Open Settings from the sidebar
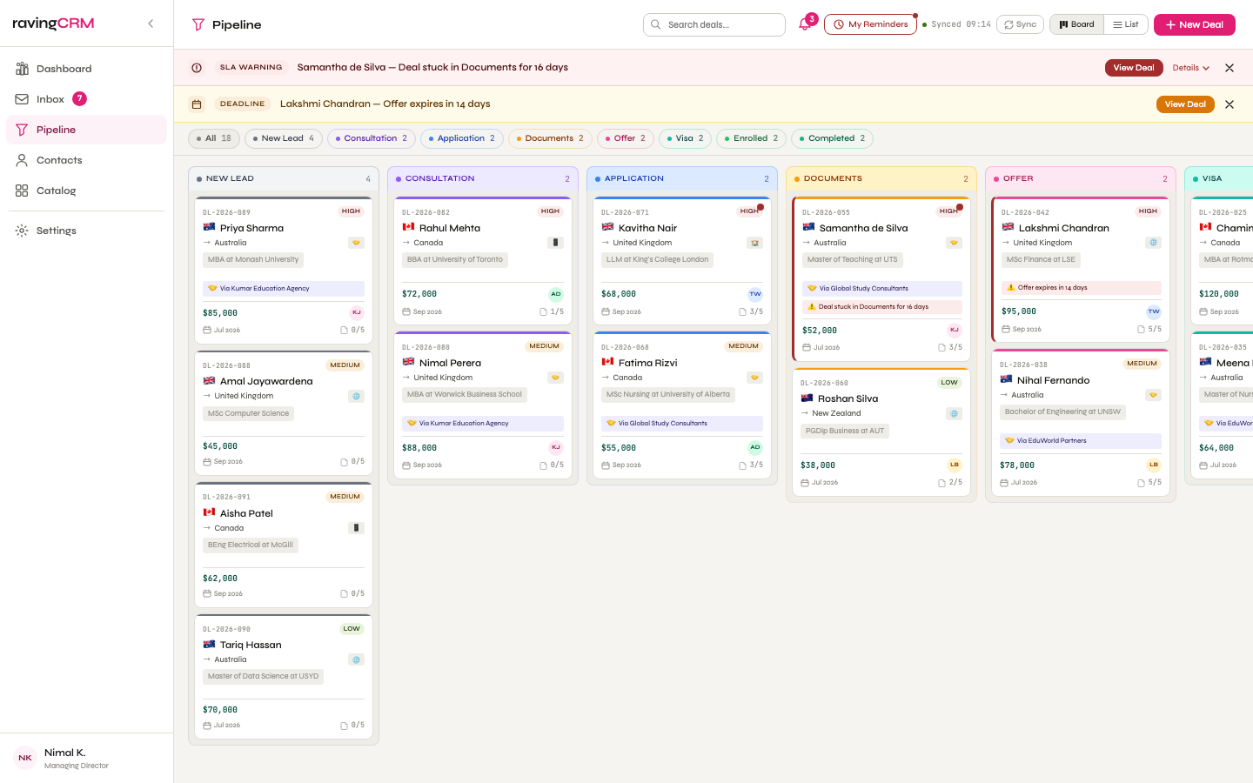 (x=56, y=231)
